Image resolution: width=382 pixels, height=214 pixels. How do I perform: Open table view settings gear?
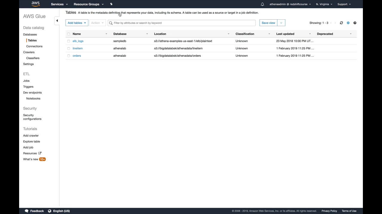348,23
